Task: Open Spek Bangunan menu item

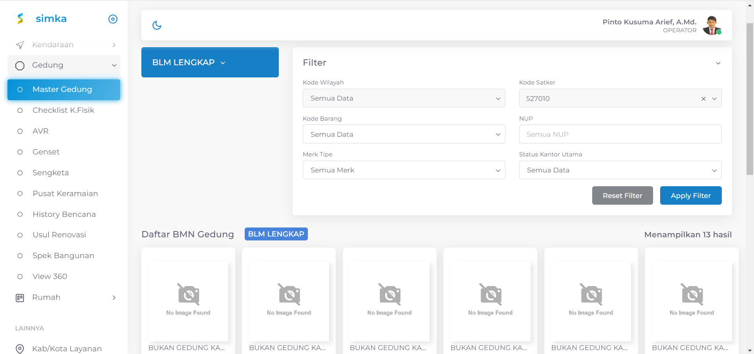Action: [64, 256]
